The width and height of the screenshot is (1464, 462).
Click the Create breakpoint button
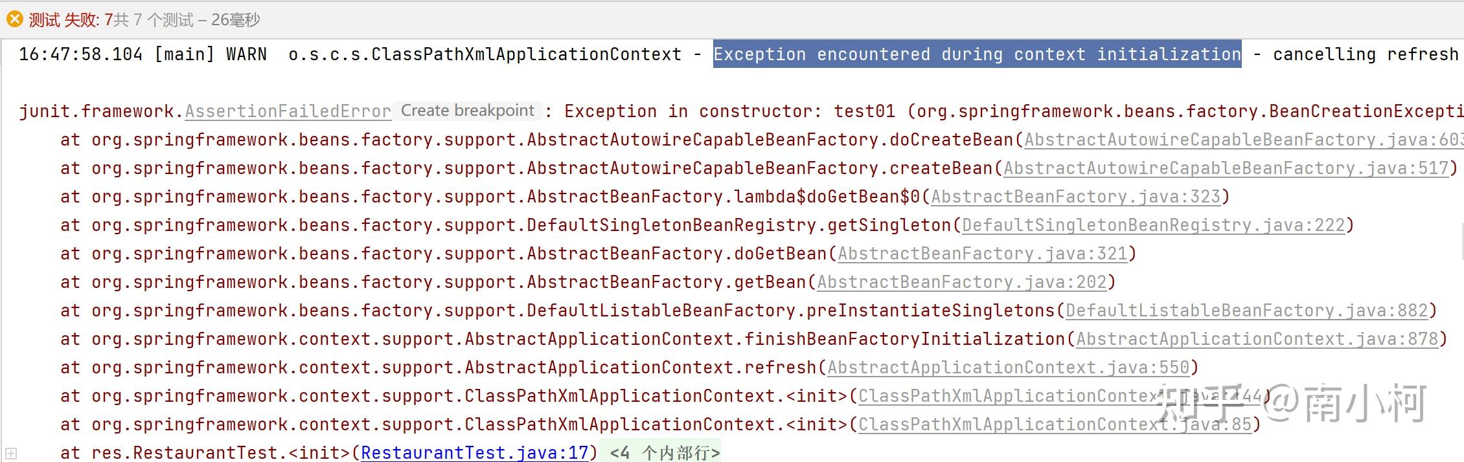click(468, 111)
